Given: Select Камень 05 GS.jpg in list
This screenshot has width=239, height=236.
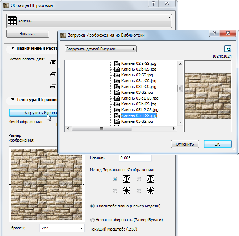Looking at the screenshot, I should pyautogui.click(x=137, y=121).
